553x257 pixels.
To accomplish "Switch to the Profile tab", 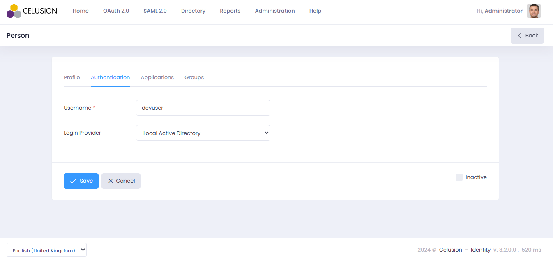I will [72, 77].
